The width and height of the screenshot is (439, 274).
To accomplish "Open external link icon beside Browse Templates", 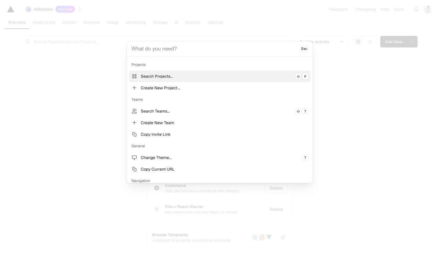I will (283, 237).
